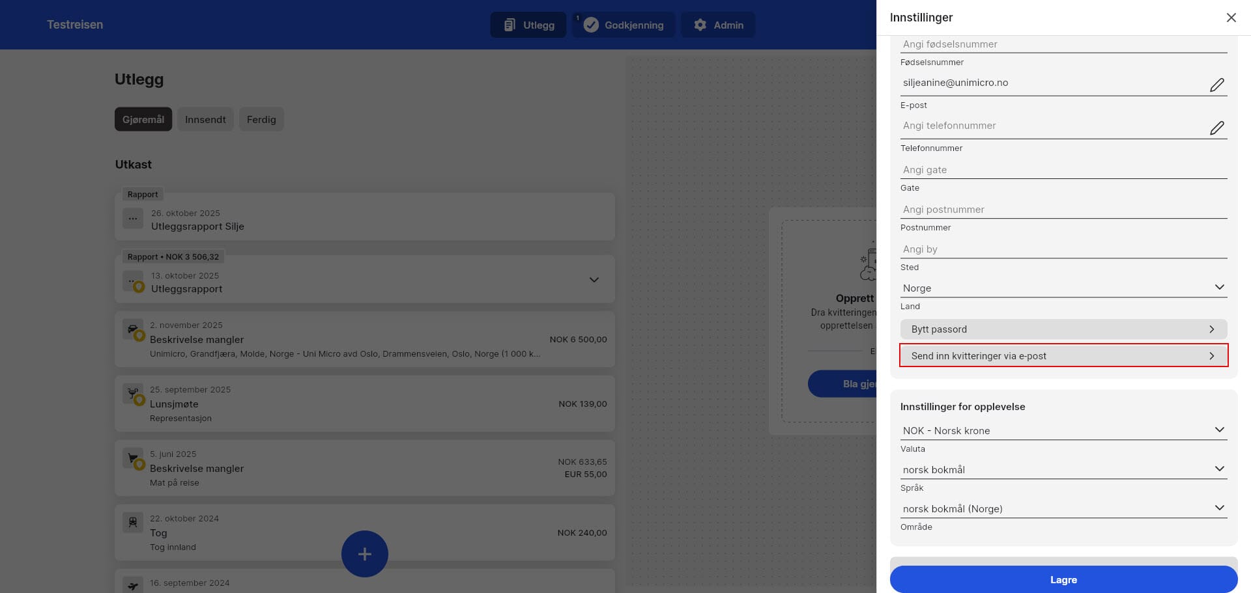Click the gear icon in the Admin button
Viewport: 1251px width, 593px height.
[700, 25]
